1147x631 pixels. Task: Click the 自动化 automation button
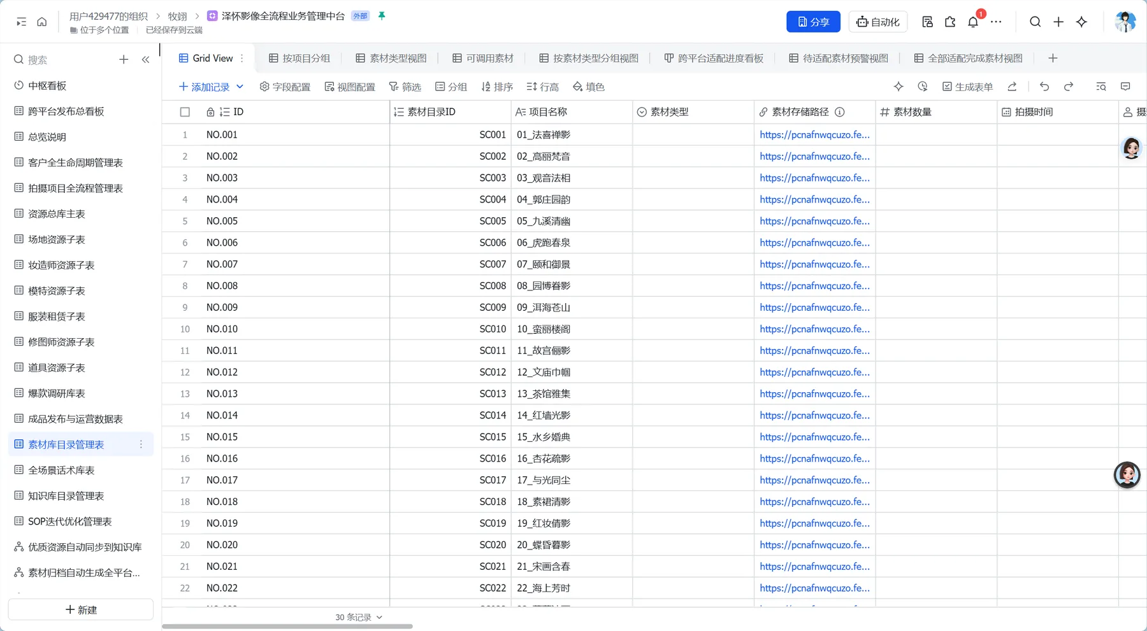878,22
